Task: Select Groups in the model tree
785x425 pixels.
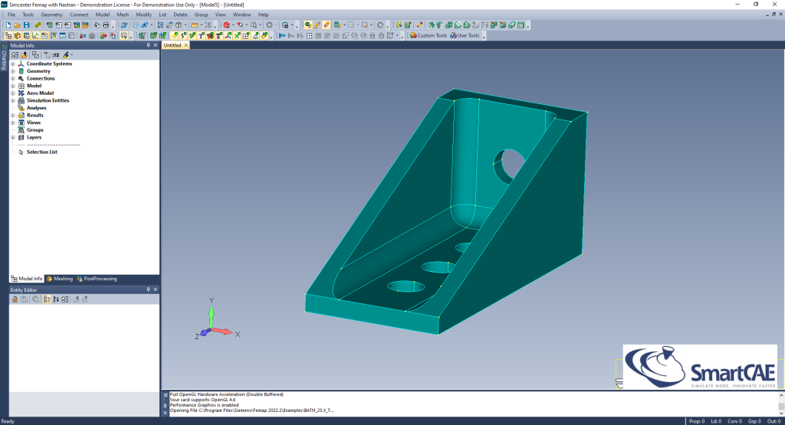Action: click(35, 130)
